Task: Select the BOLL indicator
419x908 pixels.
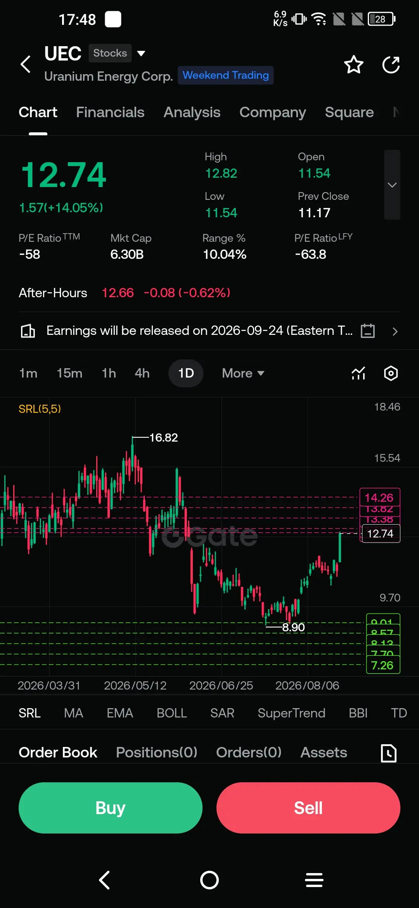Action: click(172, 713)
